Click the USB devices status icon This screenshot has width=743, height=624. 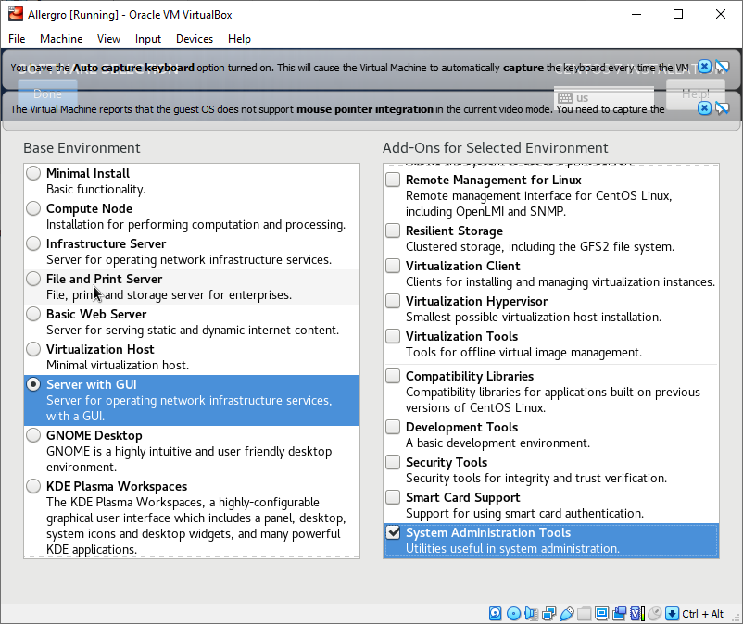click(x=567, y=614)
